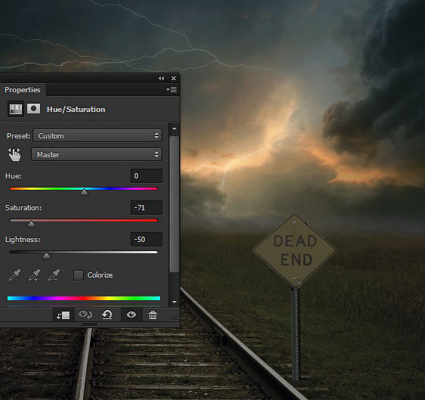Screen dimensions: 425x400
Task: Close the Properties panel
Action: point(174,78)
